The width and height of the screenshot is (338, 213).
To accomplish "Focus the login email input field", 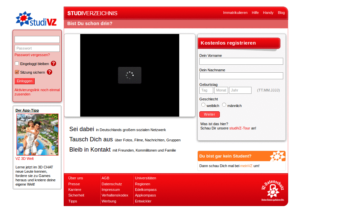I will tap(37, 39).
